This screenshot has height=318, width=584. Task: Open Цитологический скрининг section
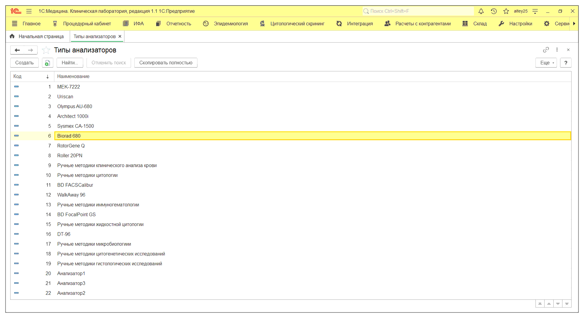click(292, 24)
